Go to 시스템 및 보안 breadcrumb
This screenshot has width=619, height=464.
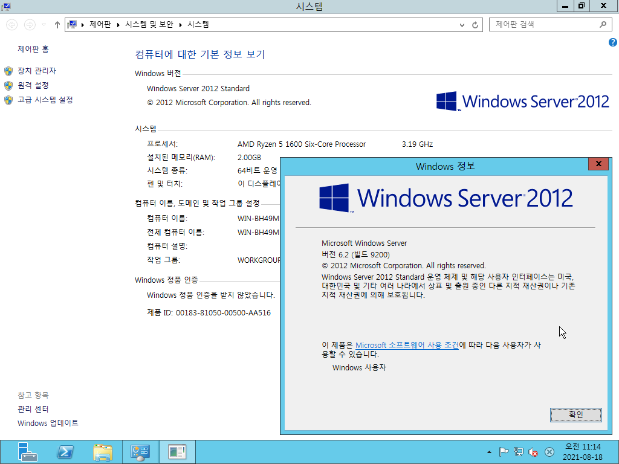coord(149,24)
